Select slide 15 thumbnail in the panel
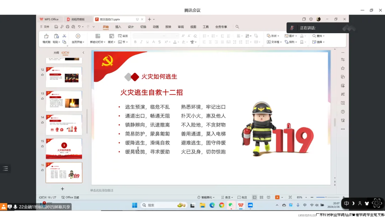 pos(64,149)
